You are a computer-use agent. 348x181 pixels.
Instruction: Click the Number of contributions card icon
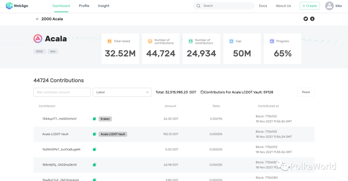click(150, 41)
